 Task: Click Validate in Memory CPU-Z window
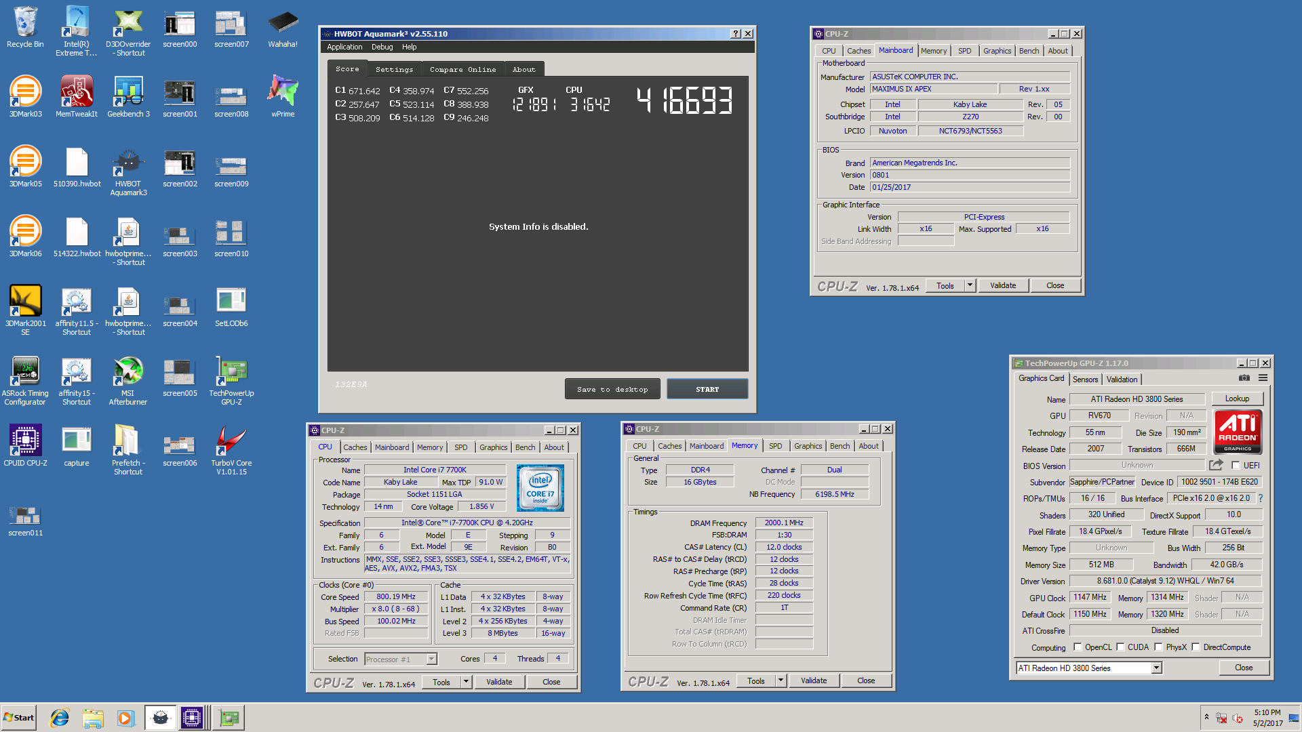(x=814, y=680)
